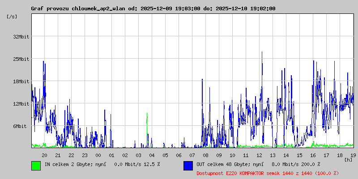Click the hour 22 x-axis label

[x=71, y=155]
